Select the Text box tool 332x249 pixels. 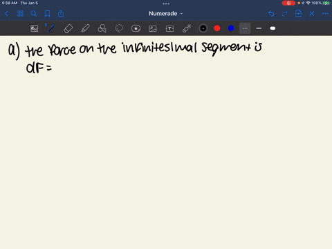coord(169,28)
